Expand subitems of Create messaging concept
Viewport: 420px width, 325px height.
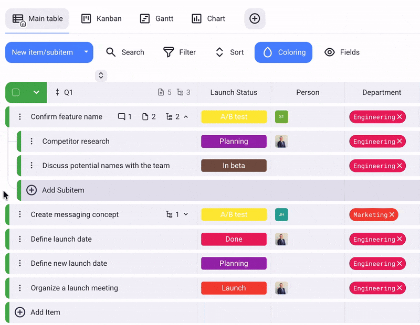click(186, 214)
